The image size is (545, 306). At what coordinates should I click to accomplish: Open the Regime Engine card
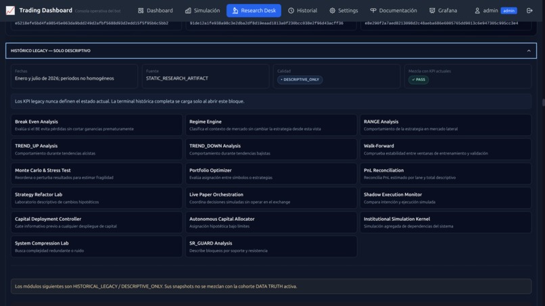click(x=271, y=125)
